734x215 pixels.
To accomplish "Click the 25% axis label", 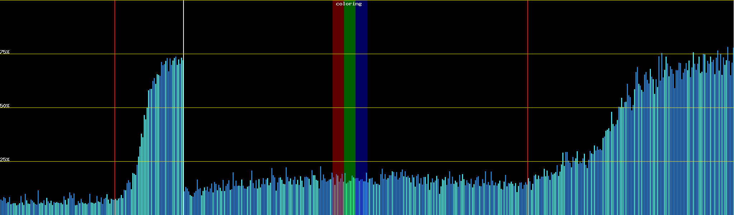I will [x=5, y=159].
